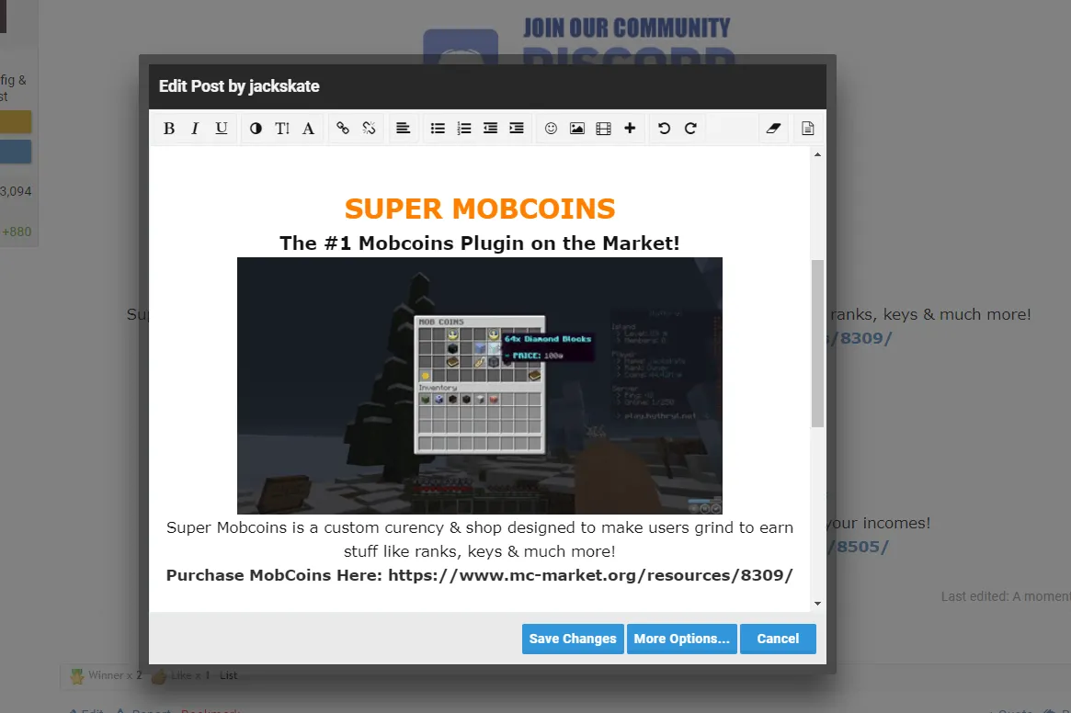Click the 'Super Mobcoins is a custom curency' paragraph

[x=480, y=539]
